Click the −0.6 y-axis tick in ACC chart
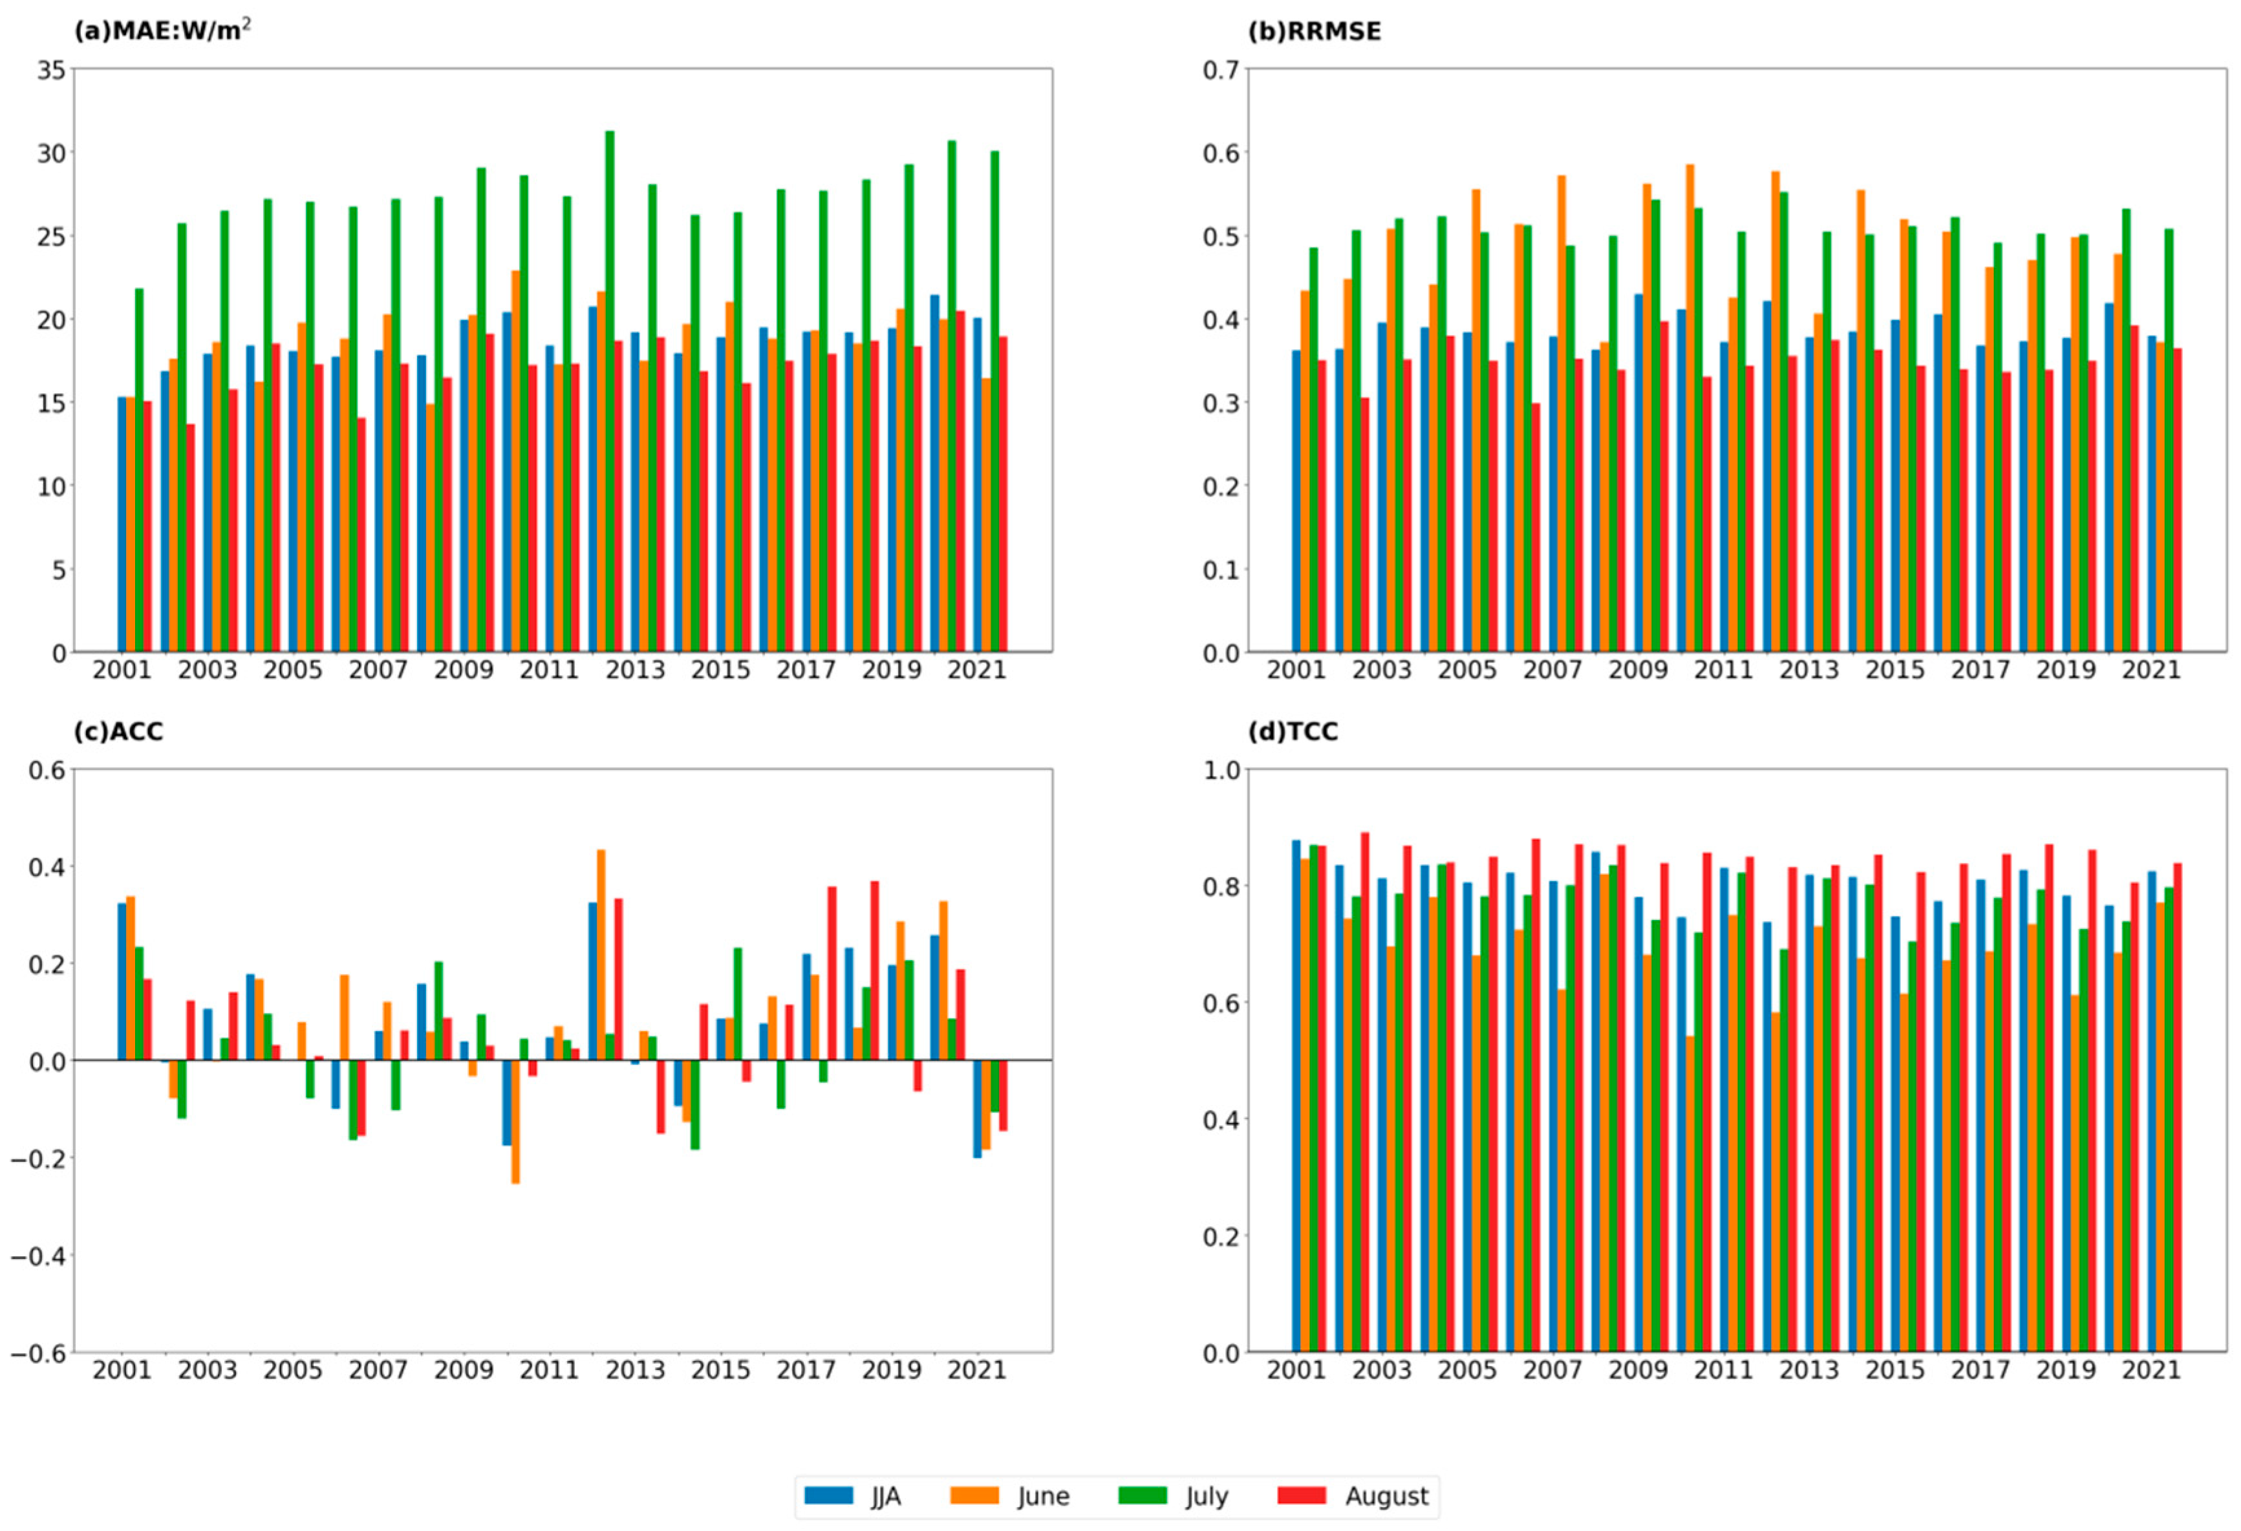The height and width of the screenshot is (1531, 2241). (x=39, y=1353)
